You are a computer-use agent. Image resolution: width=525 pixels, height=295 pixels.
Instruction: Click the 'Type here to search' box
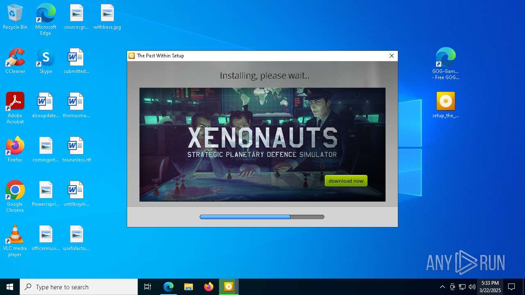(x=79, y=287)
